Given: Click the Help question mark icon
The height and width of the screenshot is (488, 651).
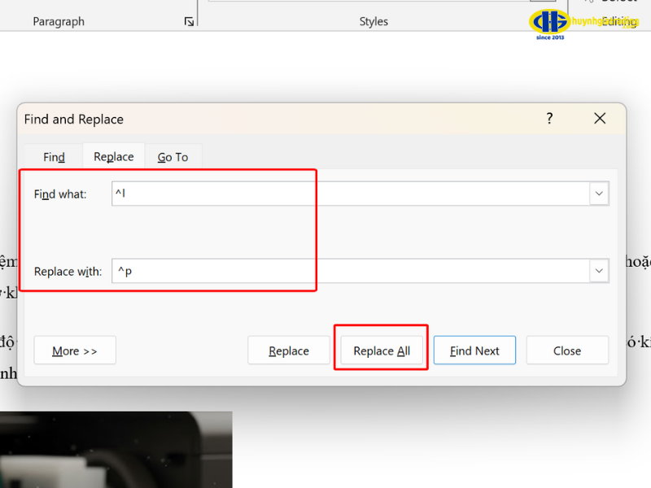Looking at the screenshot, I should [549, 119].
